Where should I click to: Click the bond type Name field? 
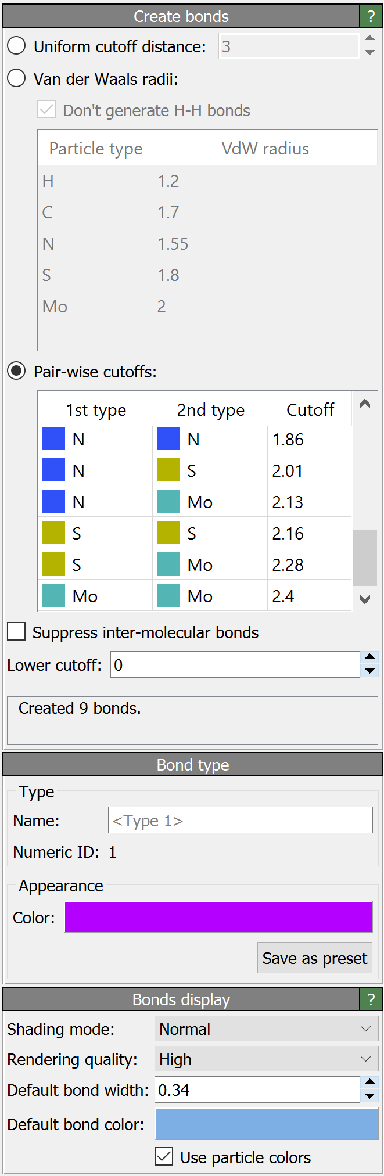click(x=240, y=821)
